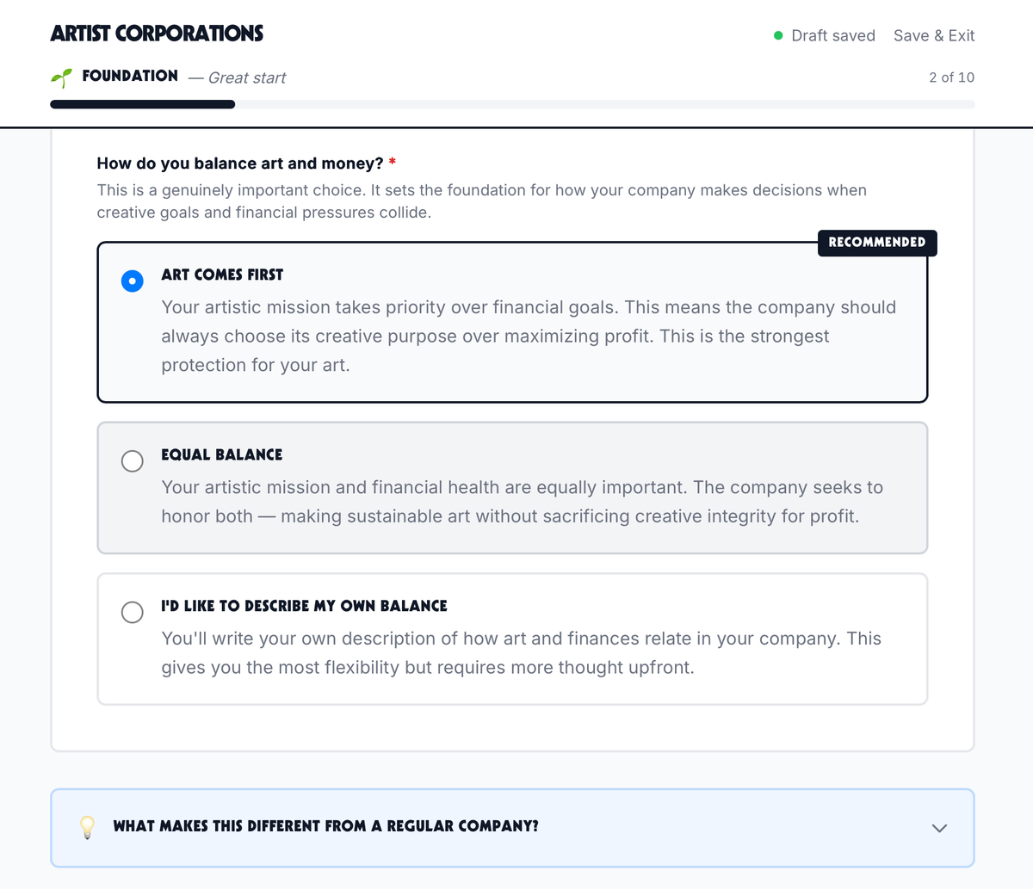Click the Art Comes First card description
The width and height of the screenshot is (1033, 889).
(529, 336)
